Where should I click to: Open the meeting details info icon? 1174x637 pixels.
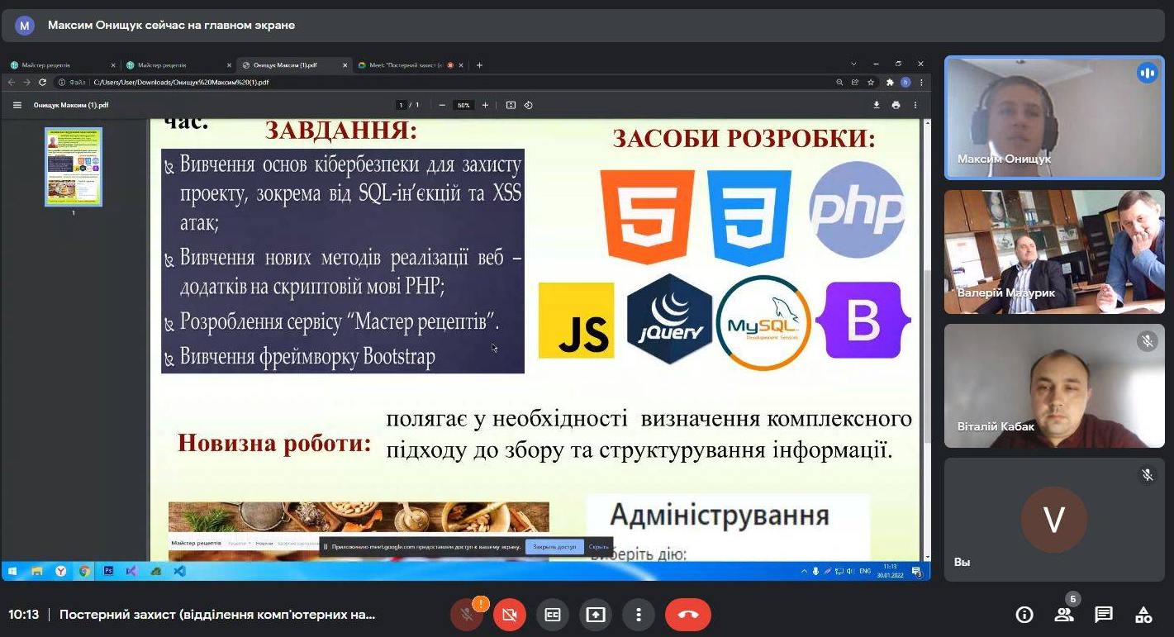(x=1024, y=615)
